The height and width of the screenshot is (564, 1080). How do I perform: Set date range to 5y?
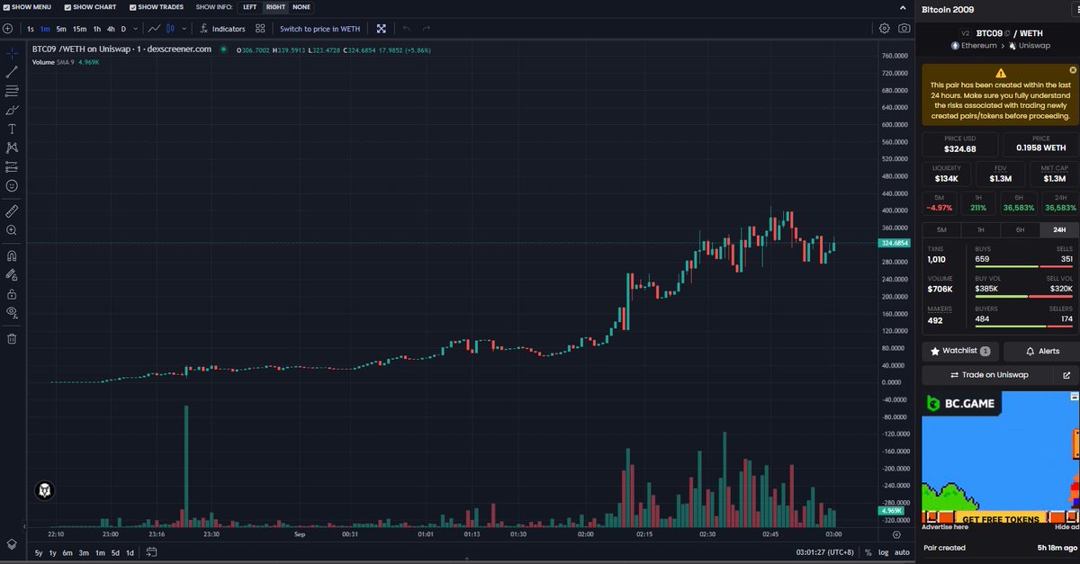[x=39, y=552]
